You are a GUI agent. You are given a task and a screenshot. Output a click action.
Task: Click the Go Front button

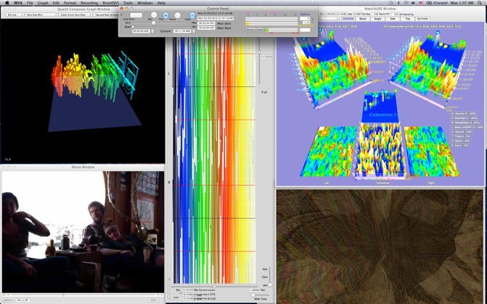423,19
